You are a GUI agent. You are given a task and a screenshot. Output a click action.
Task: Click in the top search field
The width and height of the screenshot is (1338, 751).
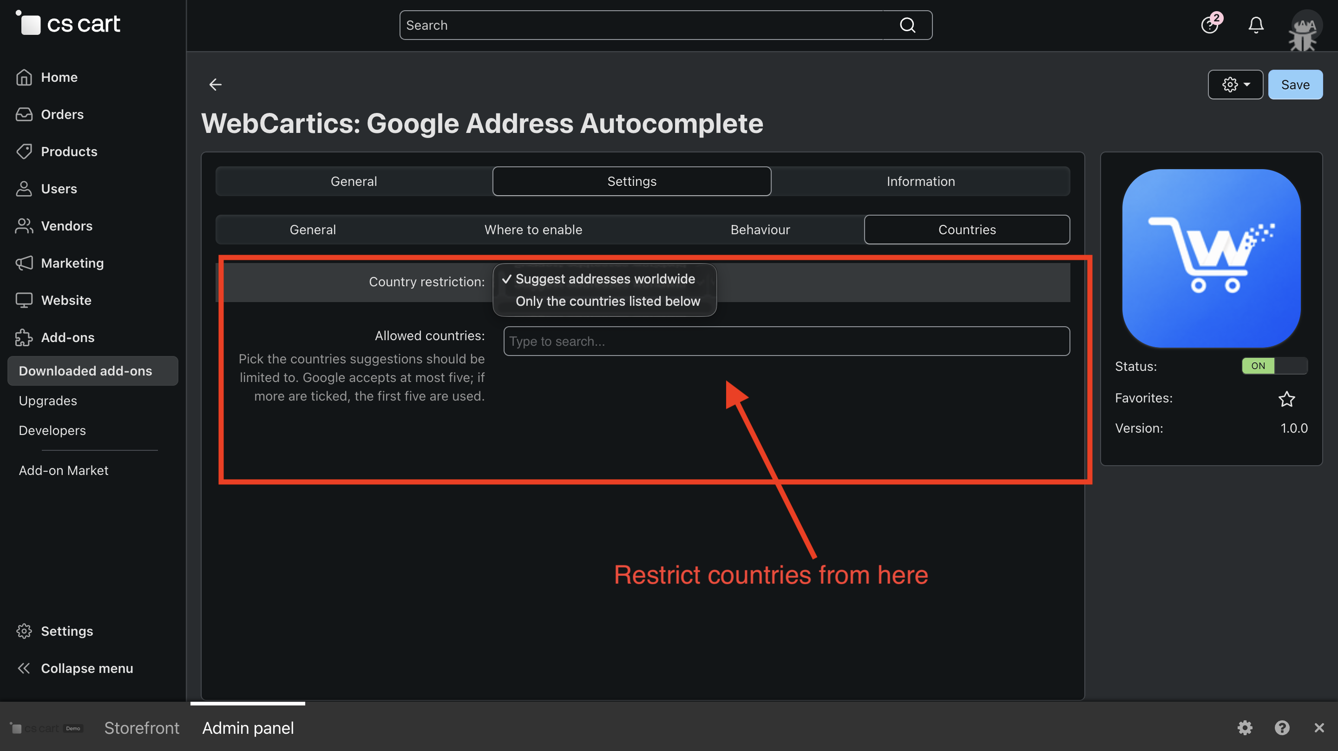pyautogui.click(x=642, y=25)
